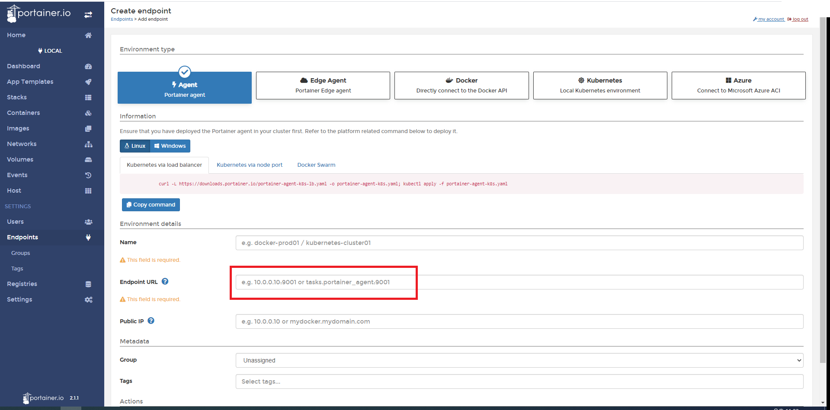The height and width of the screenshot is (410, 830).
Task: Open Endpoints in sidebar
Action: click(x=52, y=238)
